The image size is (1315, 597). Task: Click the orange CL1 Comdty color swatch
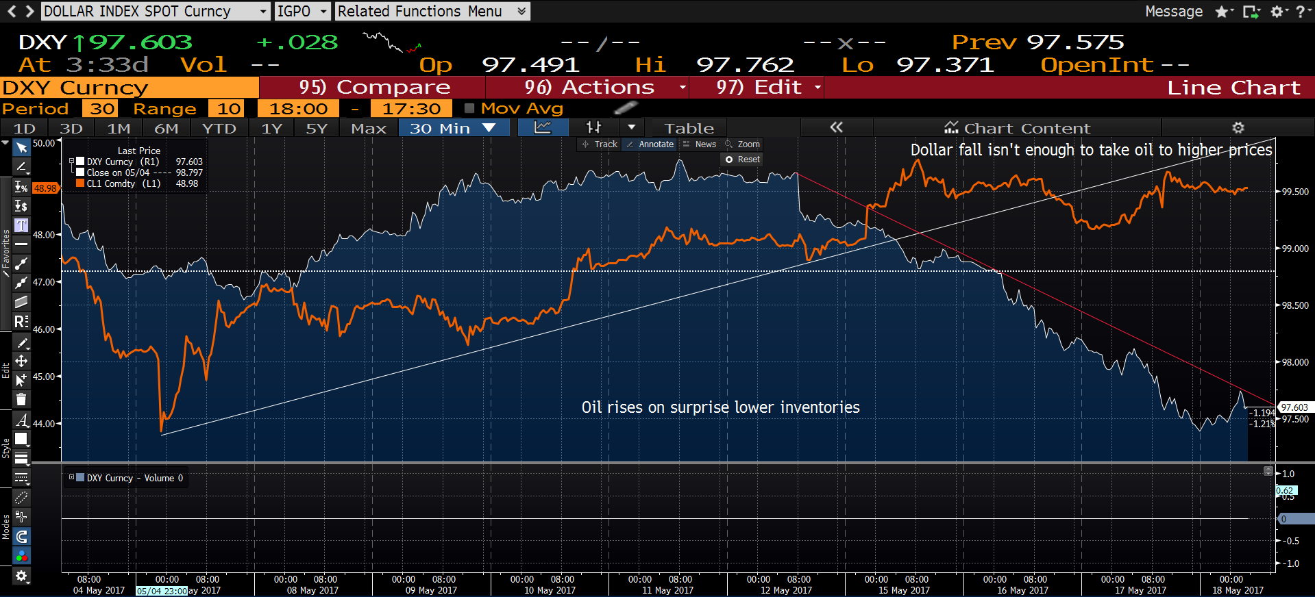pos(80,183)
